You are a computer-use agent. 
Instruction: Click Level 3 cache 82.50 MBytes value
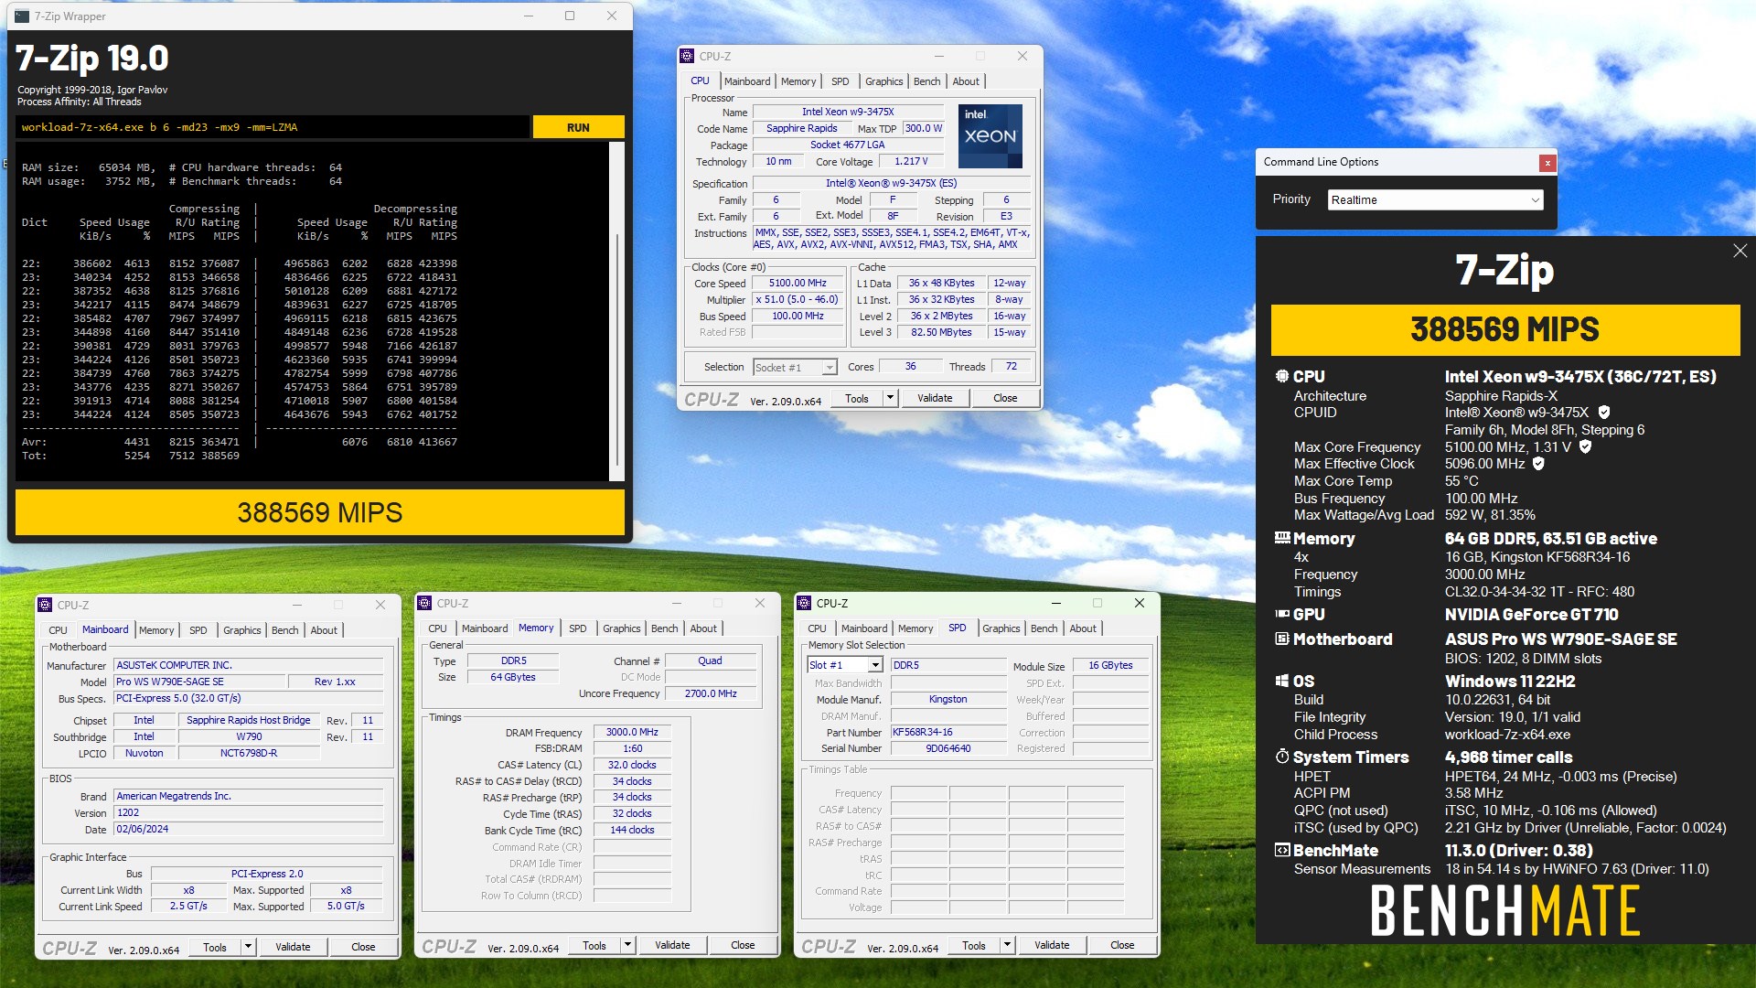pyautogui.click(x=941, y=332)
